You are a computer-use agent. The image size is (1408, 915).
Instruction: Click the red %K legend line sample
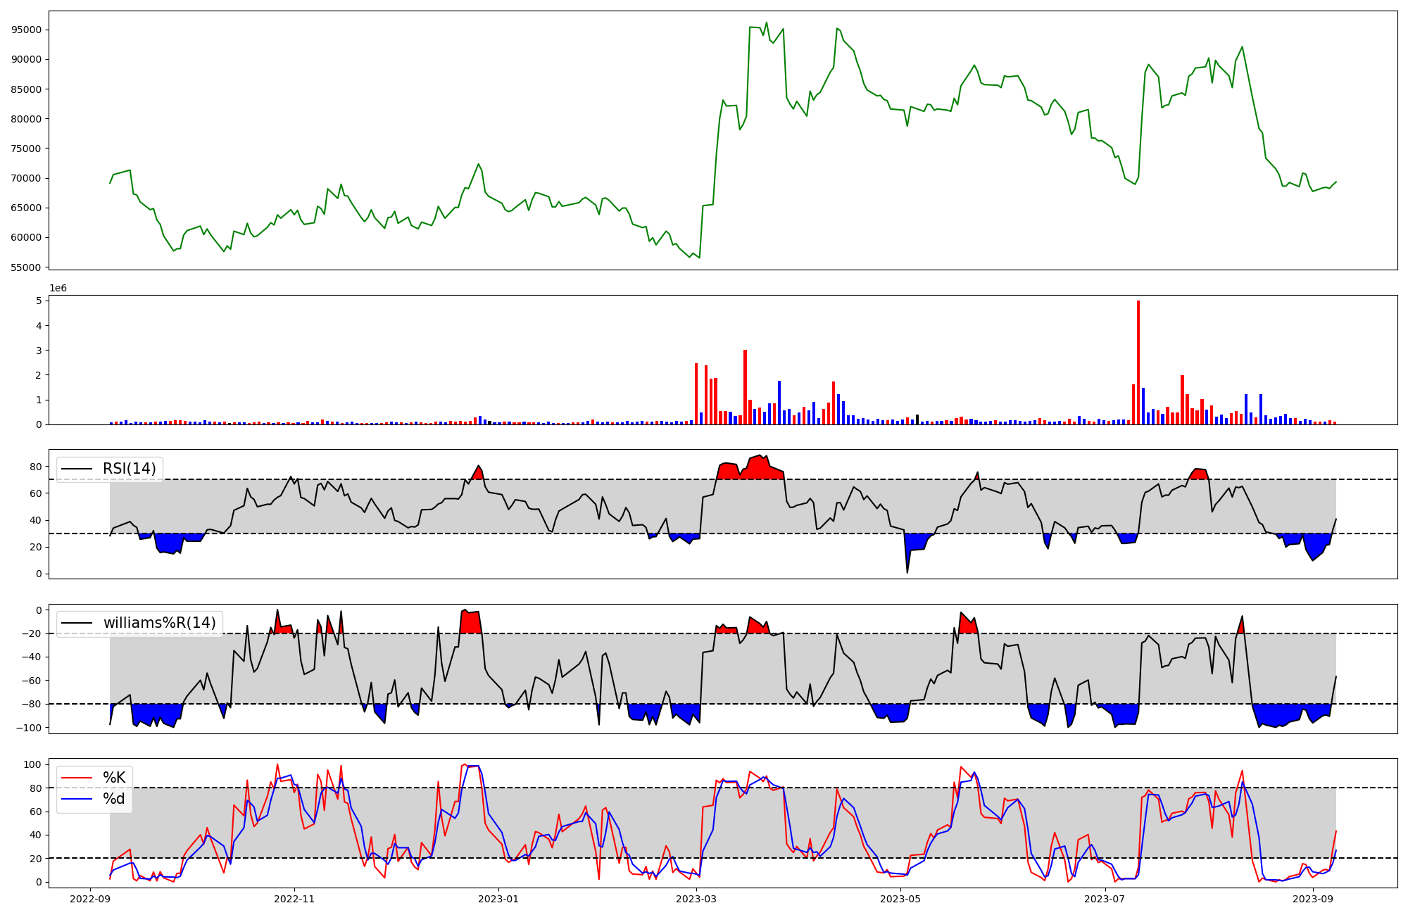(77, 778)
